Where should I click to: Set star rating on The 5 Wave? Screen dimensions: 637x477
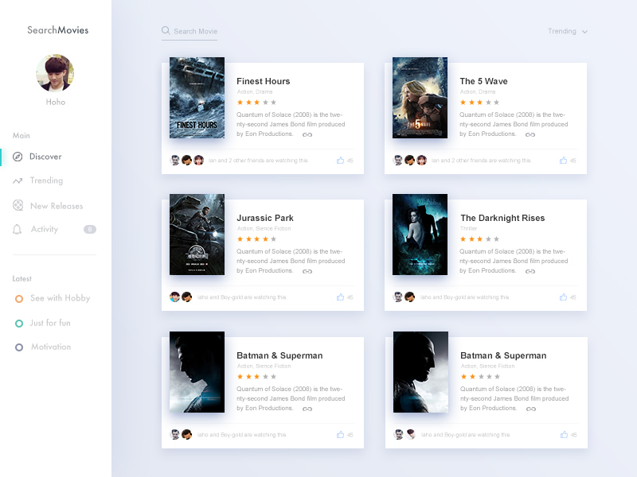pos(479,103)
